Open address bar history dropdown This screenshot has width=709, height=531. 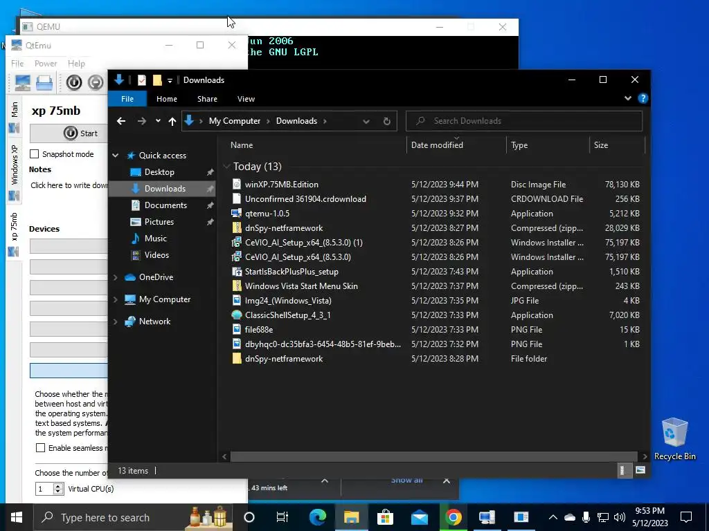pos(366,121)
